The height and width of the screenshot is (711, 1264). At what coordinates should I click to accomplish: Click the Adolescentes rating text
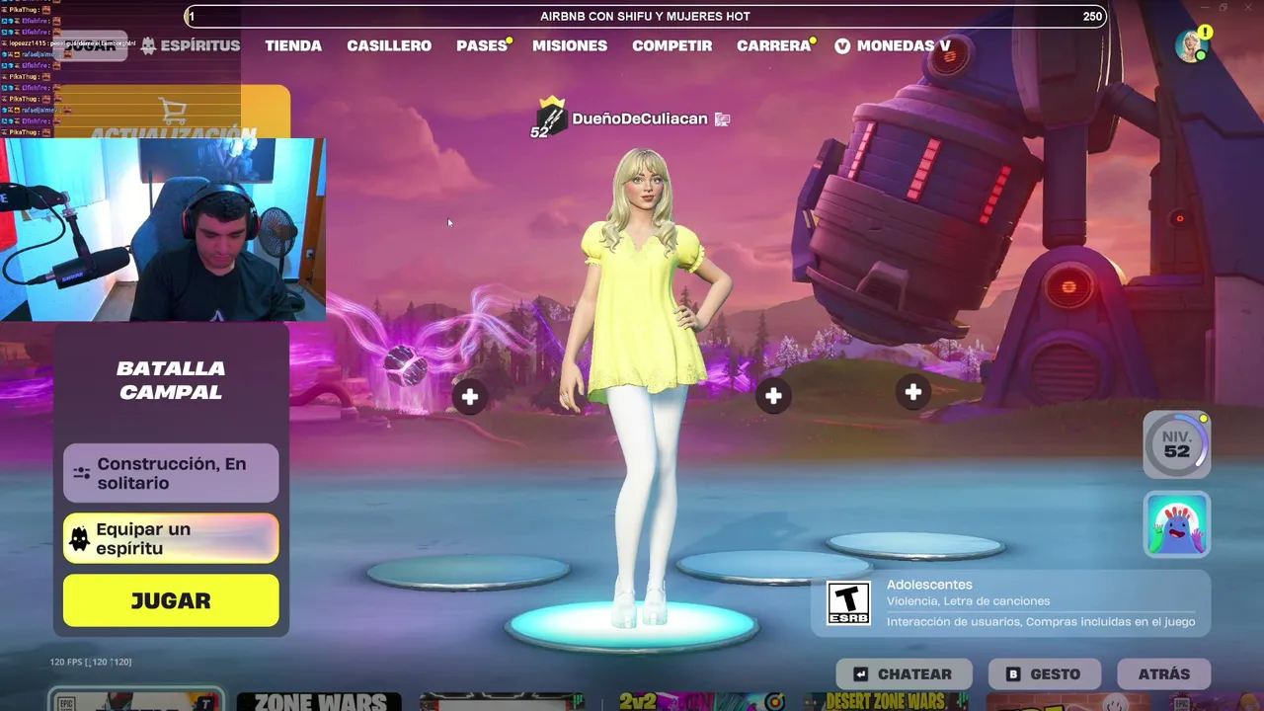pyautogui.click(x=929, y=585)
